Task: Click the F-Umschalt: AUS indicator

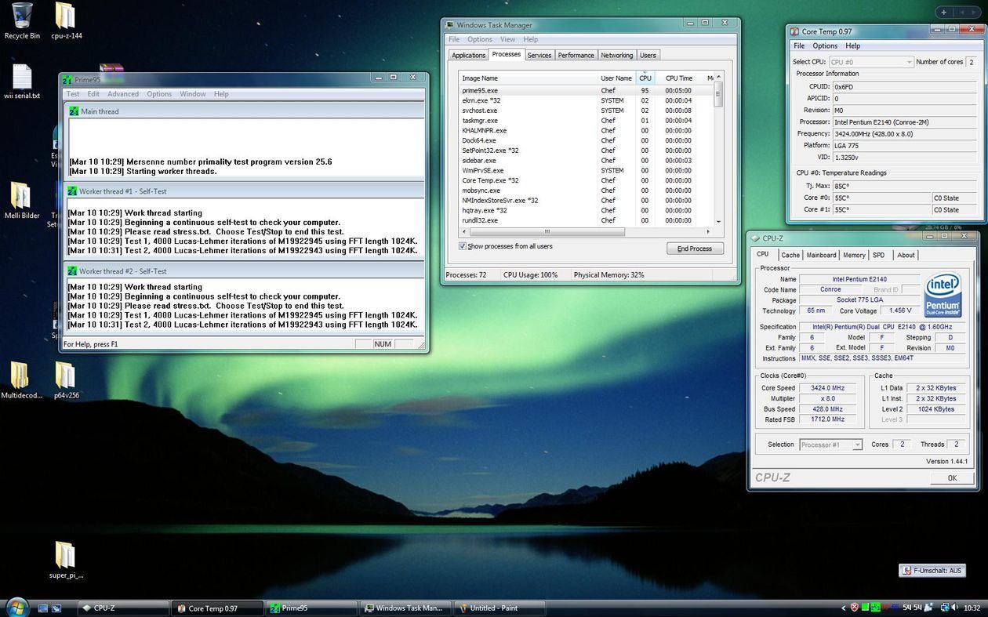Action: coord(932,571)
